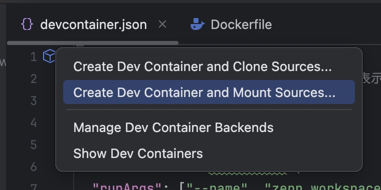This screenshot has width=381, height=190.
Task: Place cursor on the "runArgs" key
Action: (x=127, y=186)
